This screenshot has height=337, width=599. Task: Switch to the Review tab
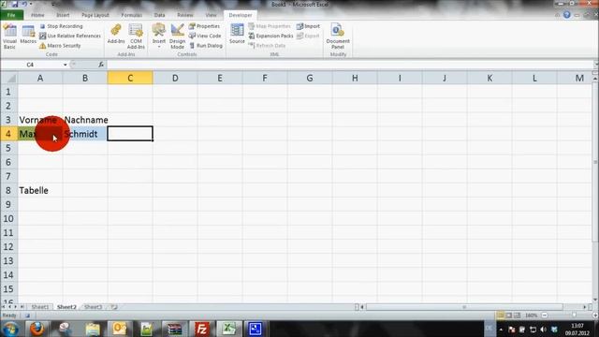(x=185, y=15)
